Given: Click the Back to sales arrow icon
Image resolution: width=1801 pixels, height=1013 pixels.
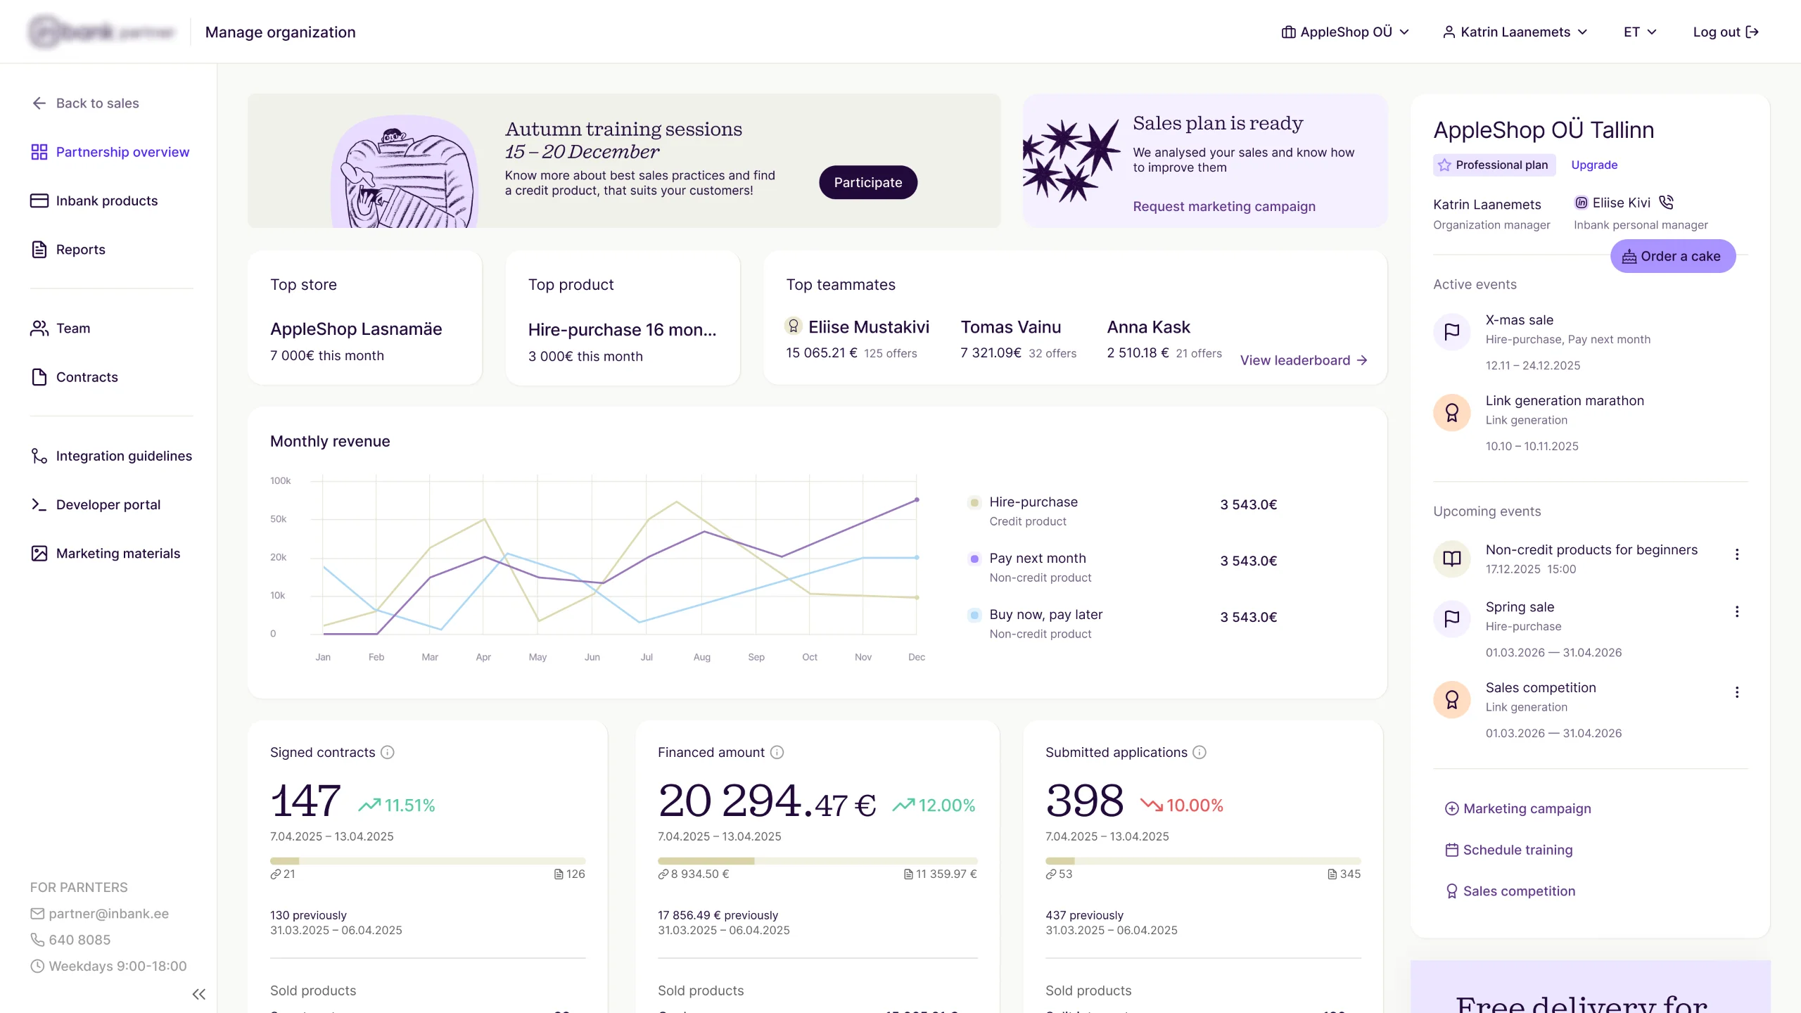Looking at the screenshot, I should pos(39,103).
